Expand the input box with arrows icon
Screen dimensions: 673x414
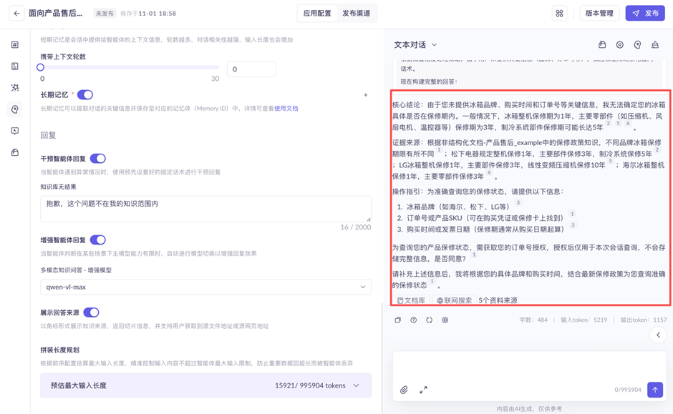tap(423, 390)
